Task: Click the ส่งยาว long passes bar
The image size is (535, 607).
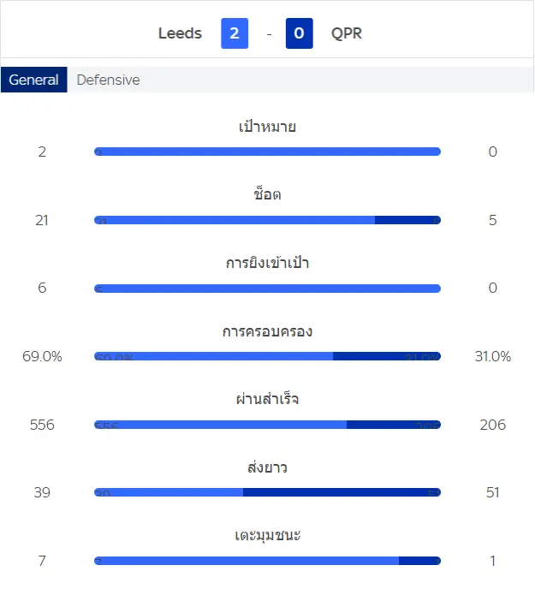Action: tap(267, 492)
